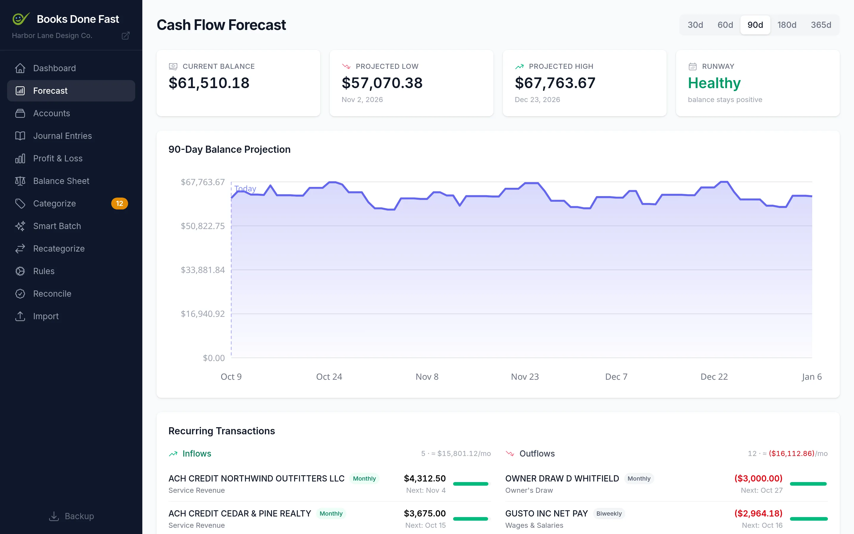Viewport: 854px width, 534px height.
Task: Click the Projected Low card trend icon
Action: (x=346, y=66)
